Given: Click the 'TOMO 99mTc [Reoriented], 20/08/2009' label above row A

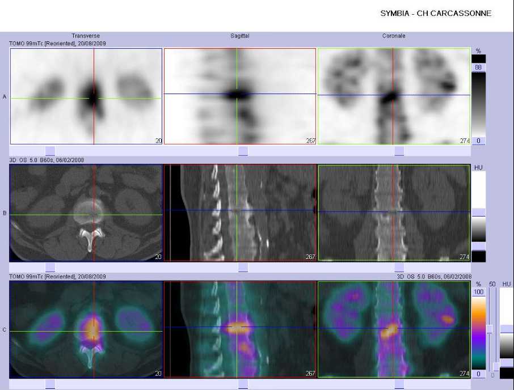Looking at the screenshot, I should (58, 43).
